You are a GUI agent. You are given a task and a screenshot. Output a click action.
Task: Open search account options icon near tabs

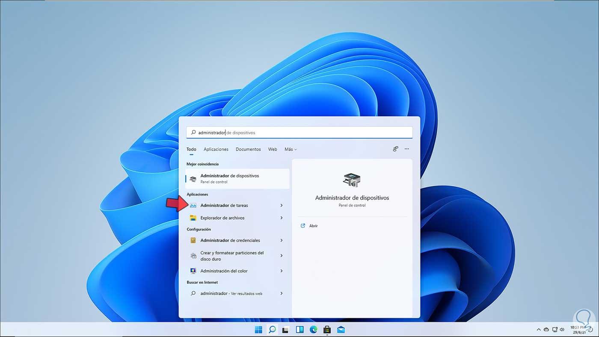click(x=395, y=149)
